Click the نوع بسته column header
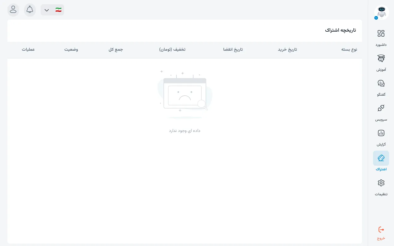 (x=349, y=50)
